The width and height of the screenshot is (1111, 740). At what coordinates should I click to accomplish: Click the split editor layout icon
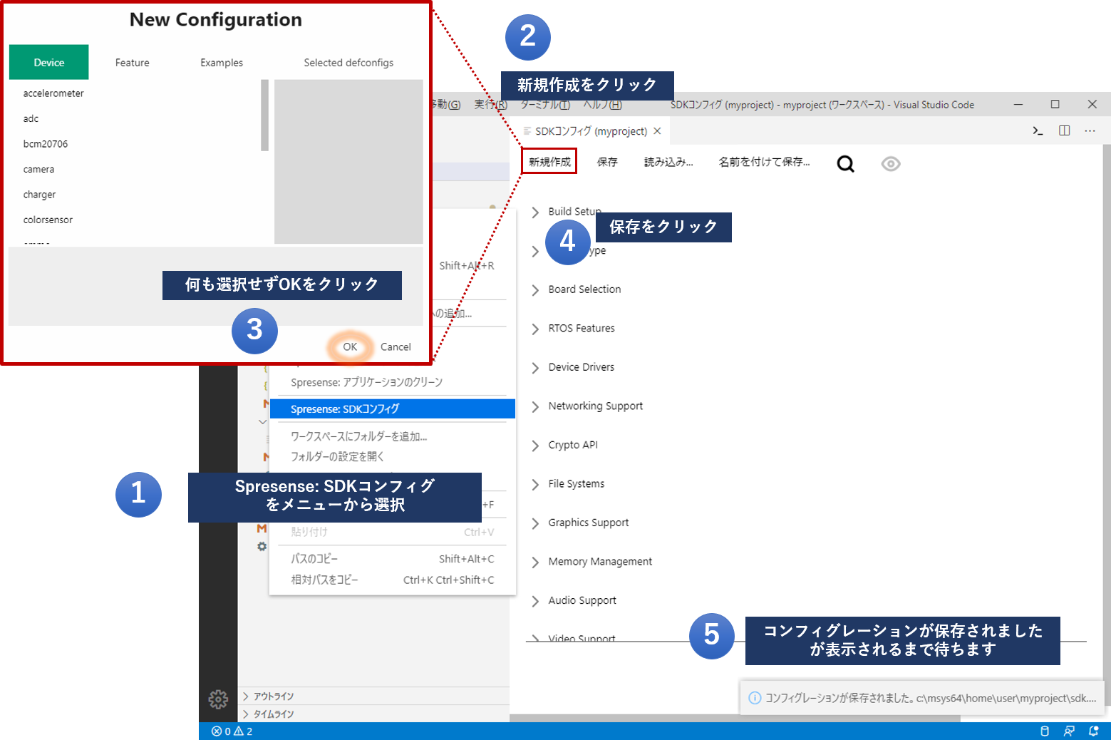click(x=1064, y=130)
